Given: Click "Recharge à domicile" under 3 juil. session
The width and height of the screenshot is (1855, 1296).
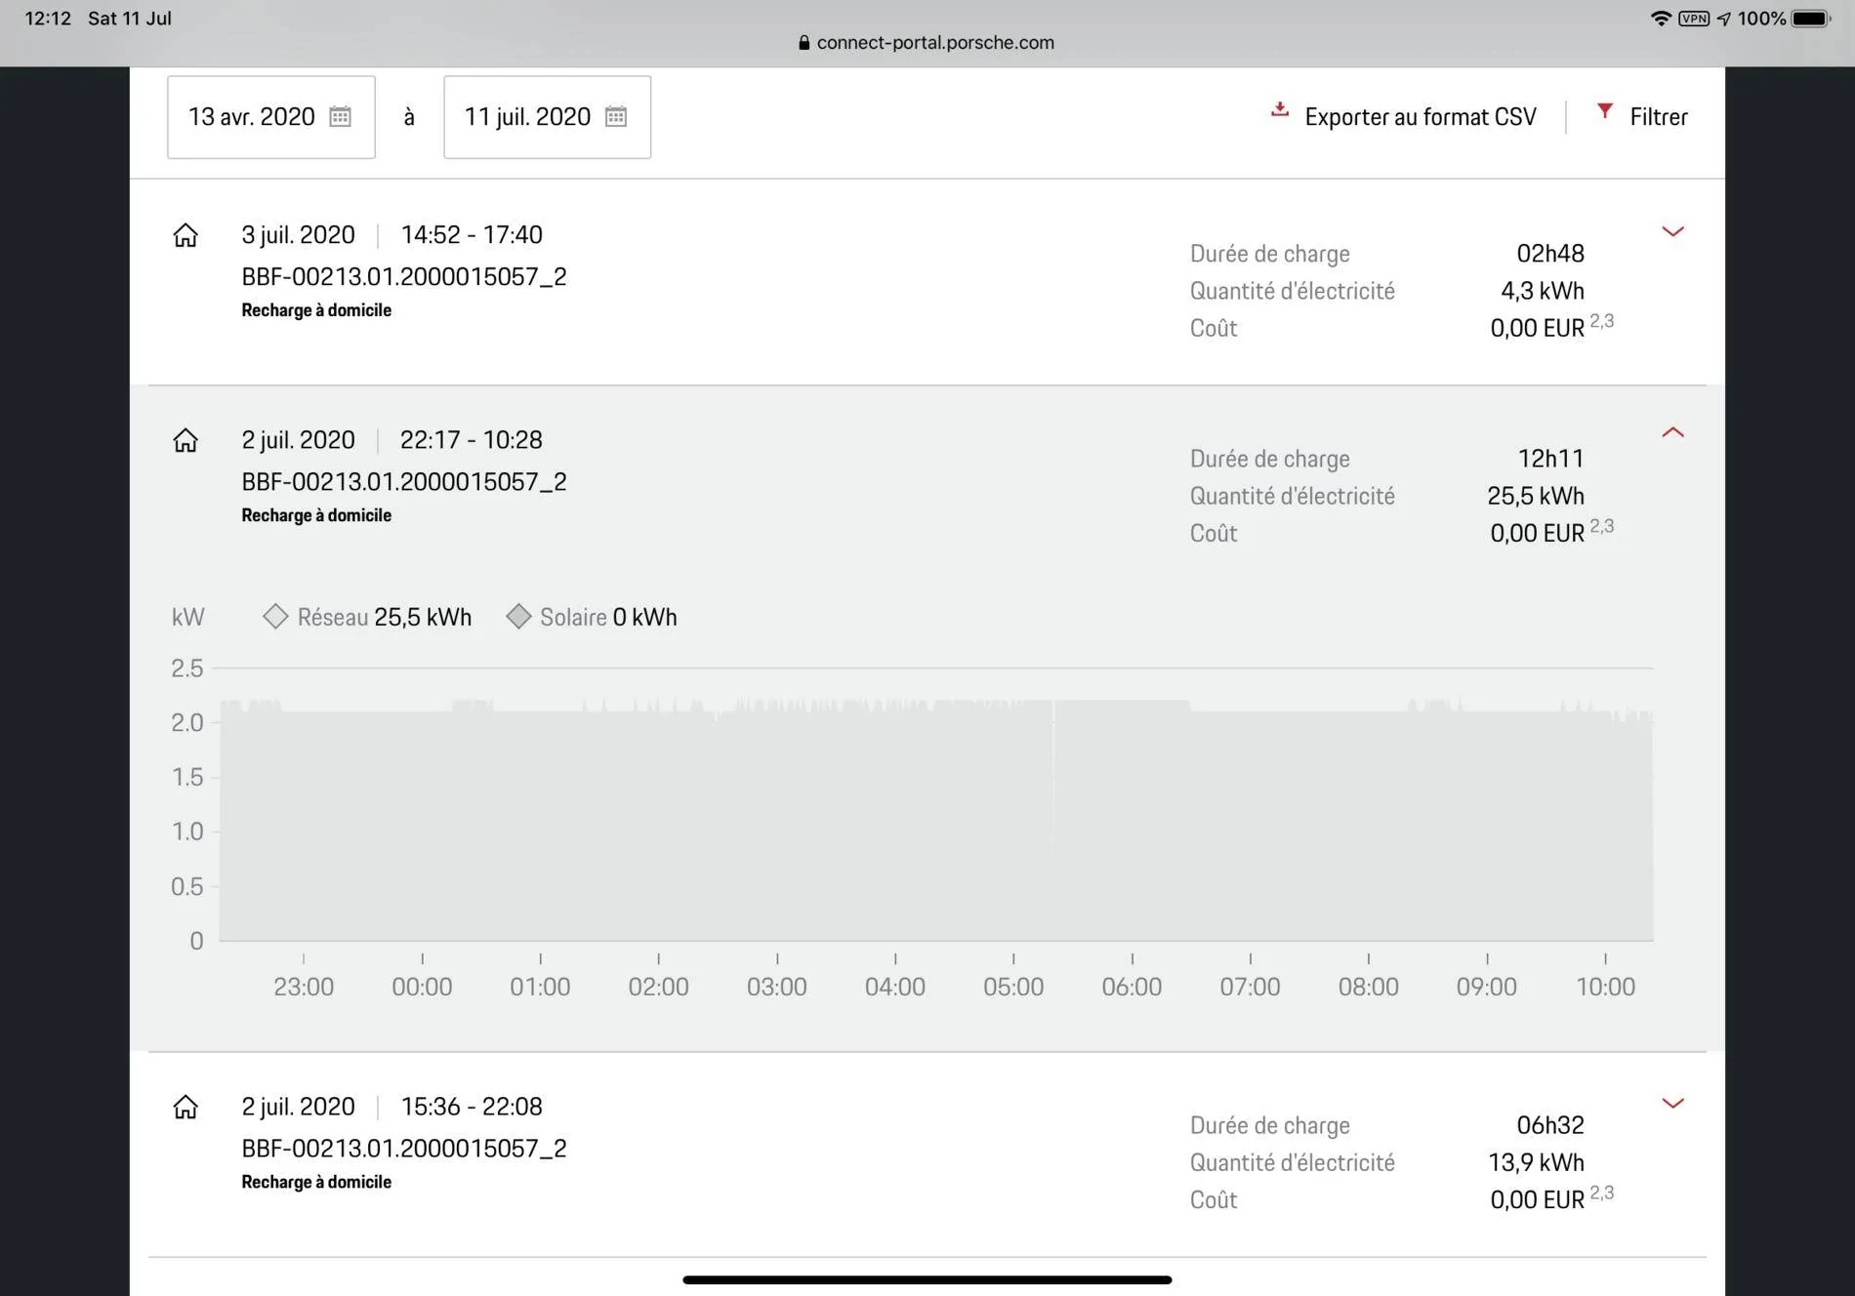Looking at the screenshot, I should 316,310.
